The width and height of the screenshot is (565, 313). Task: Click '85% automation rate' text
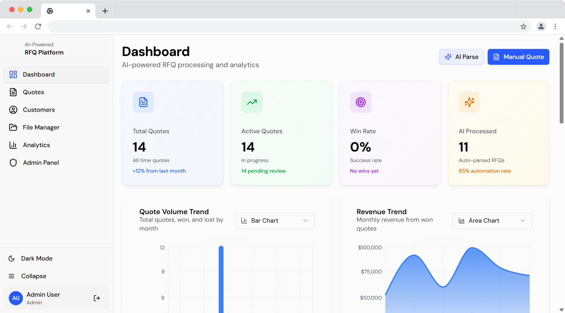tap(485, 171)
